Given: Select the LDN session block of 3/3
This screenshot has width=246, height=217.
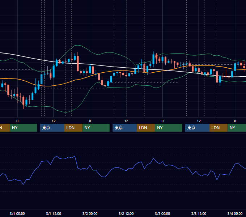Looking at the screenshot, I should (219, 128).
